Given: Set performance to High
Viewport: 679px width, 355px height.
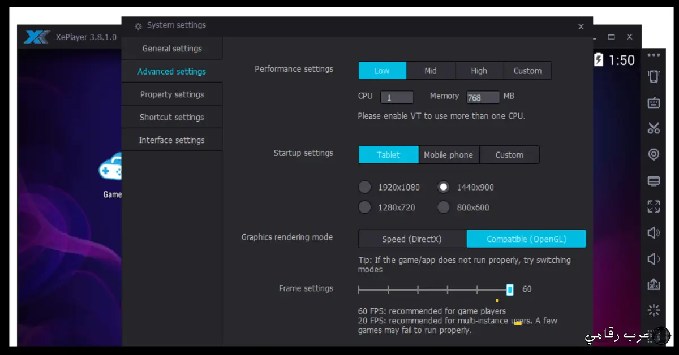Looking at the screenshot, I should (x=479, y=71).
